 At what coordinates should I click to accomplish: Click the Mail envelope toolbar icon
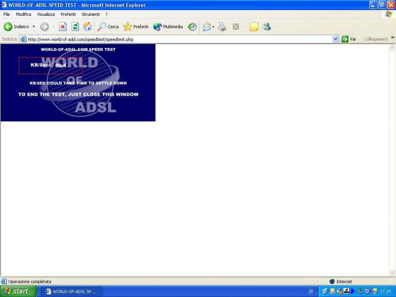[207, 27]
